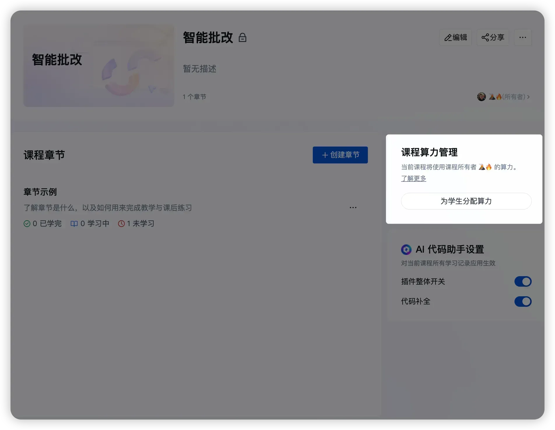
Task: Click the lock icon beside the 智能批改 title
Action: tap(242, 38)
